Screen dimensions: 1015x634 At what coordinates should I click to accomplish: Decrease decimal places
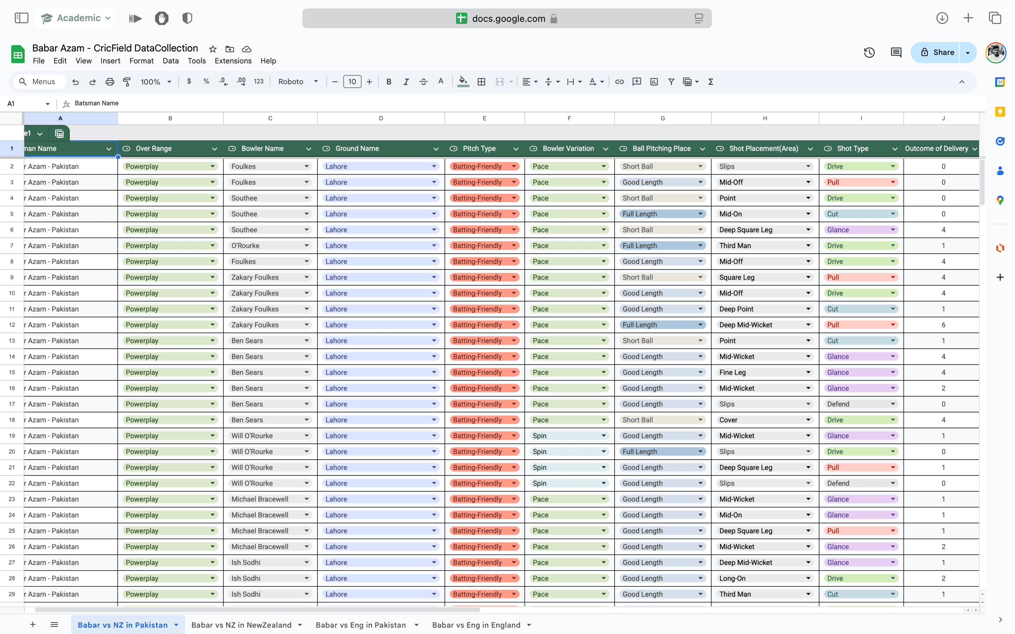(223, 82)
